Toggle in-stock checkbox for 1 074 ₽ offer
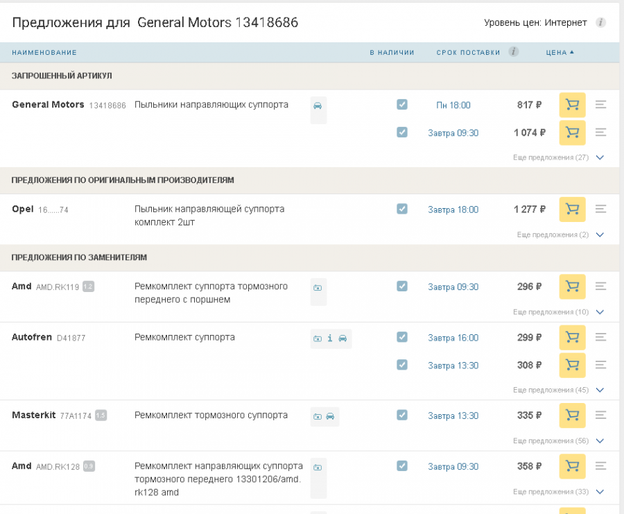 click(x=402, y=132)
